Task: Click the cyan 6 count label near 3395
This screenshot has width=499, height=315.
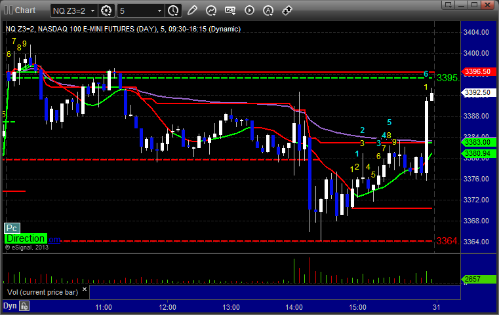Action: pyautogui.click(x=426, y=74)
